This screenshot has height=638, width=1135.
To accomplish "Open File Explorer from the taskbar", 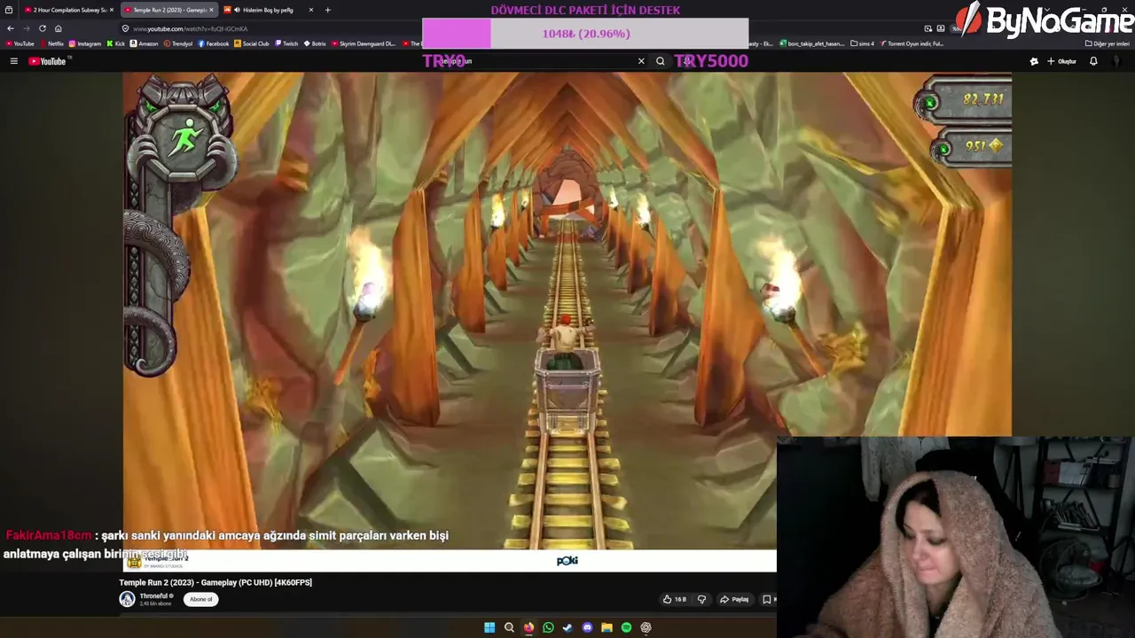I will (607, 627).
